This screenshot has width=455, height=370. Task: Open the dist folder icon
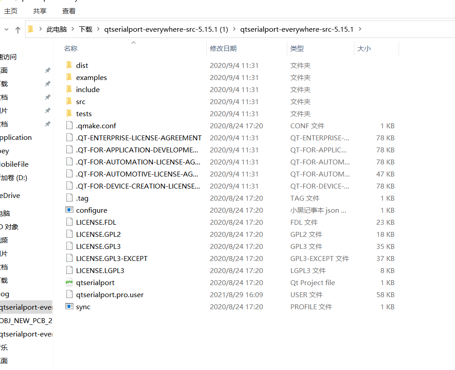click(x=69, y=65)
